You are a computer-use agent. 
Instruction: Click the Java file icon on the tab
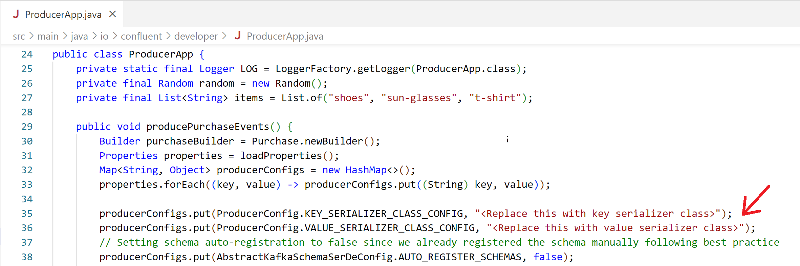(x=16, y=14)
